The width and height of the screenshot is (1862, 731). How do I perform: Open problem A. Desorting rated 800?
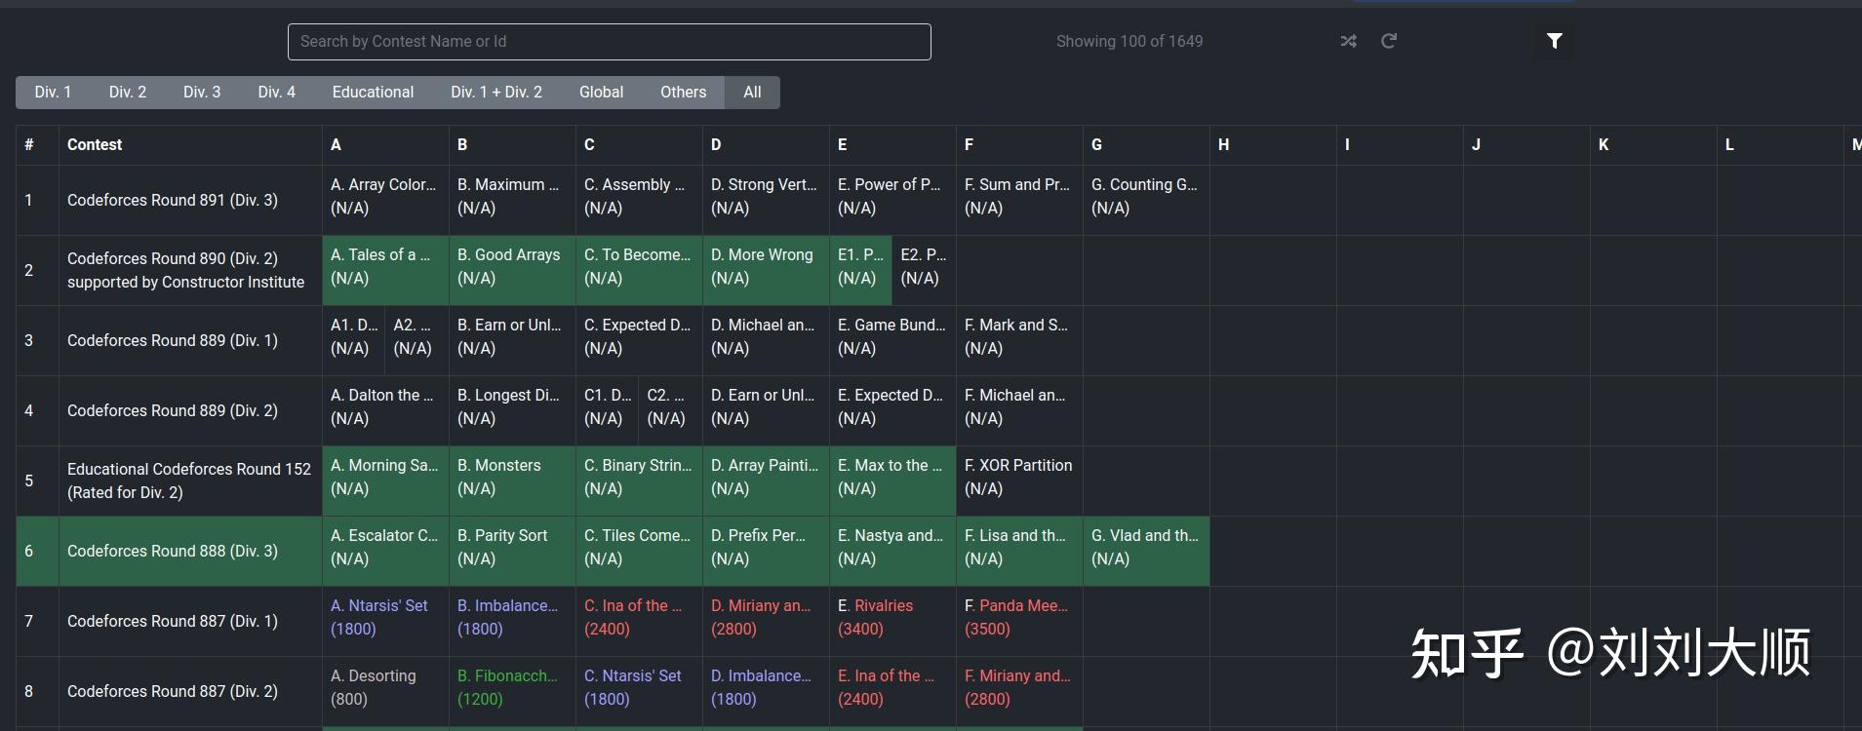pos(374,675)
